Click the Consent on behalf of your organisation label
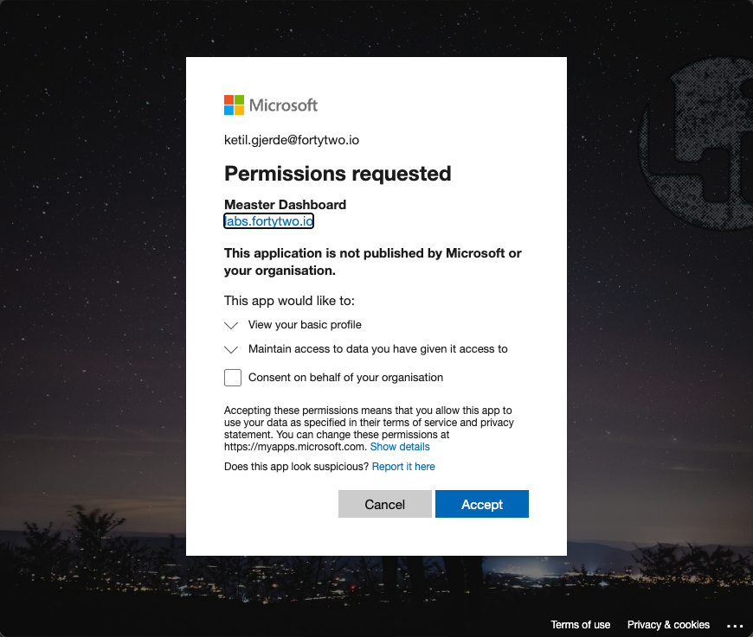 click(345, 378)
